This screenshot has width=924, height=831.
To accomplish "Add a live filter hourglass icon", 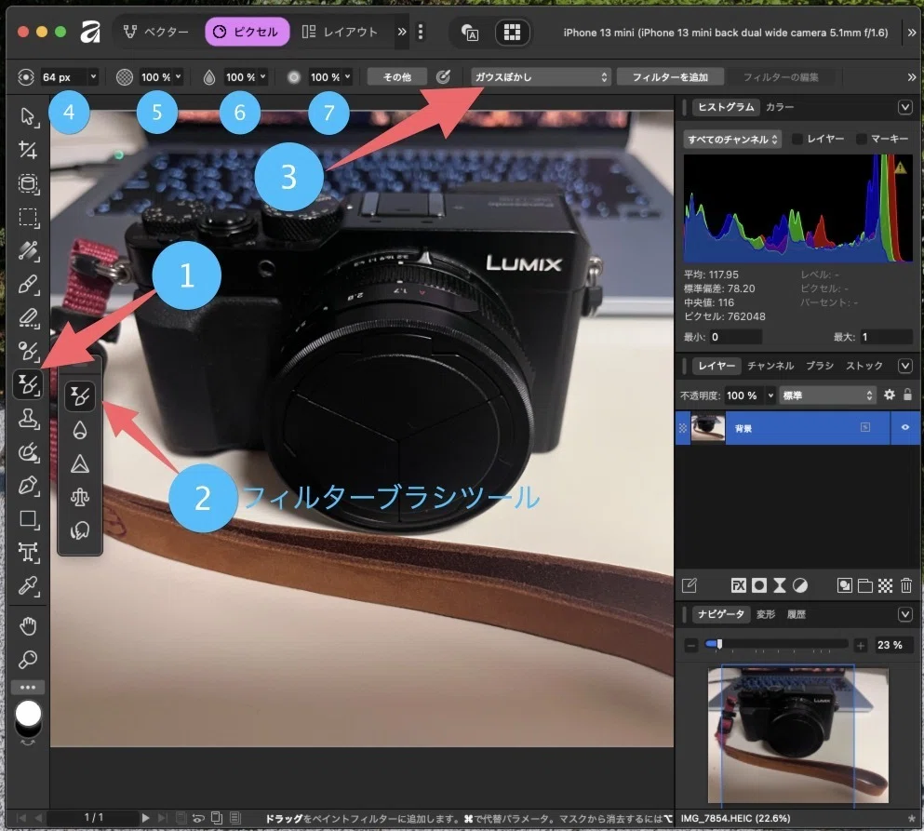I will pyautogui.click(x=780, y=585).
